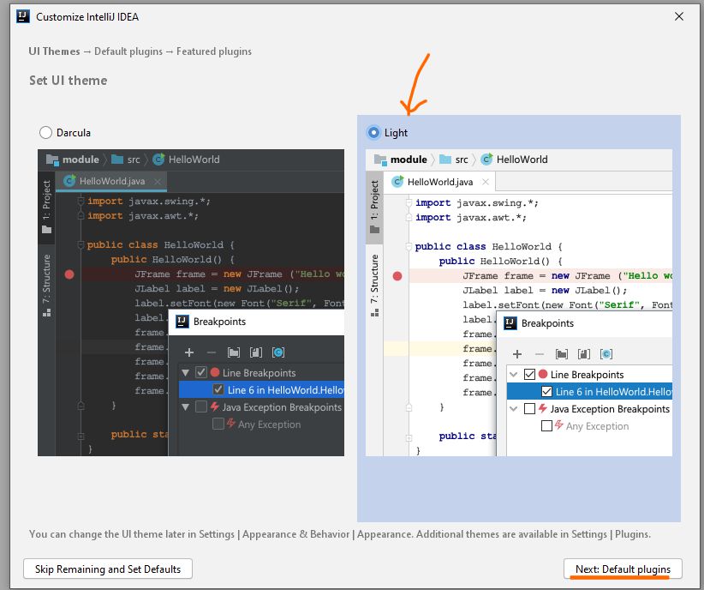Collapse Java Exception Breakpoints tree in Light preview

click(514, 409)
